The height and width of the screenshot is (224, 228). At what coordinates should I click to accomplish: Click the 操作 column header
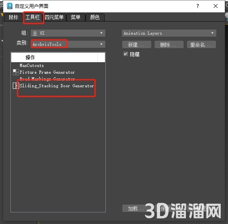click(x=54, y=57)
